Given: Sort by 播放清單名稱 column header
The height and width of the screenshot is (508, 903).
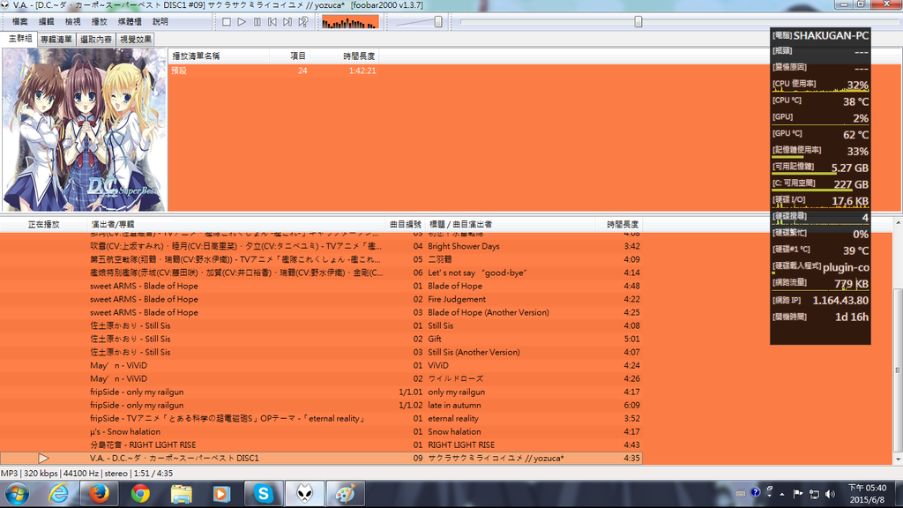Looking at the screenshot, I should tap(219, 56).
